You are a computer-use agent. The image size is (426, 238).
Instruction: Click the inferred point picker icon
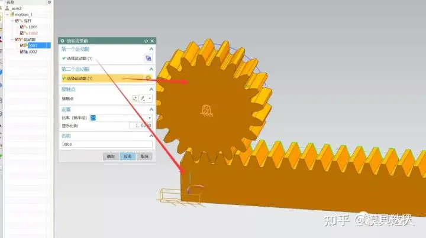coord(143,99)
